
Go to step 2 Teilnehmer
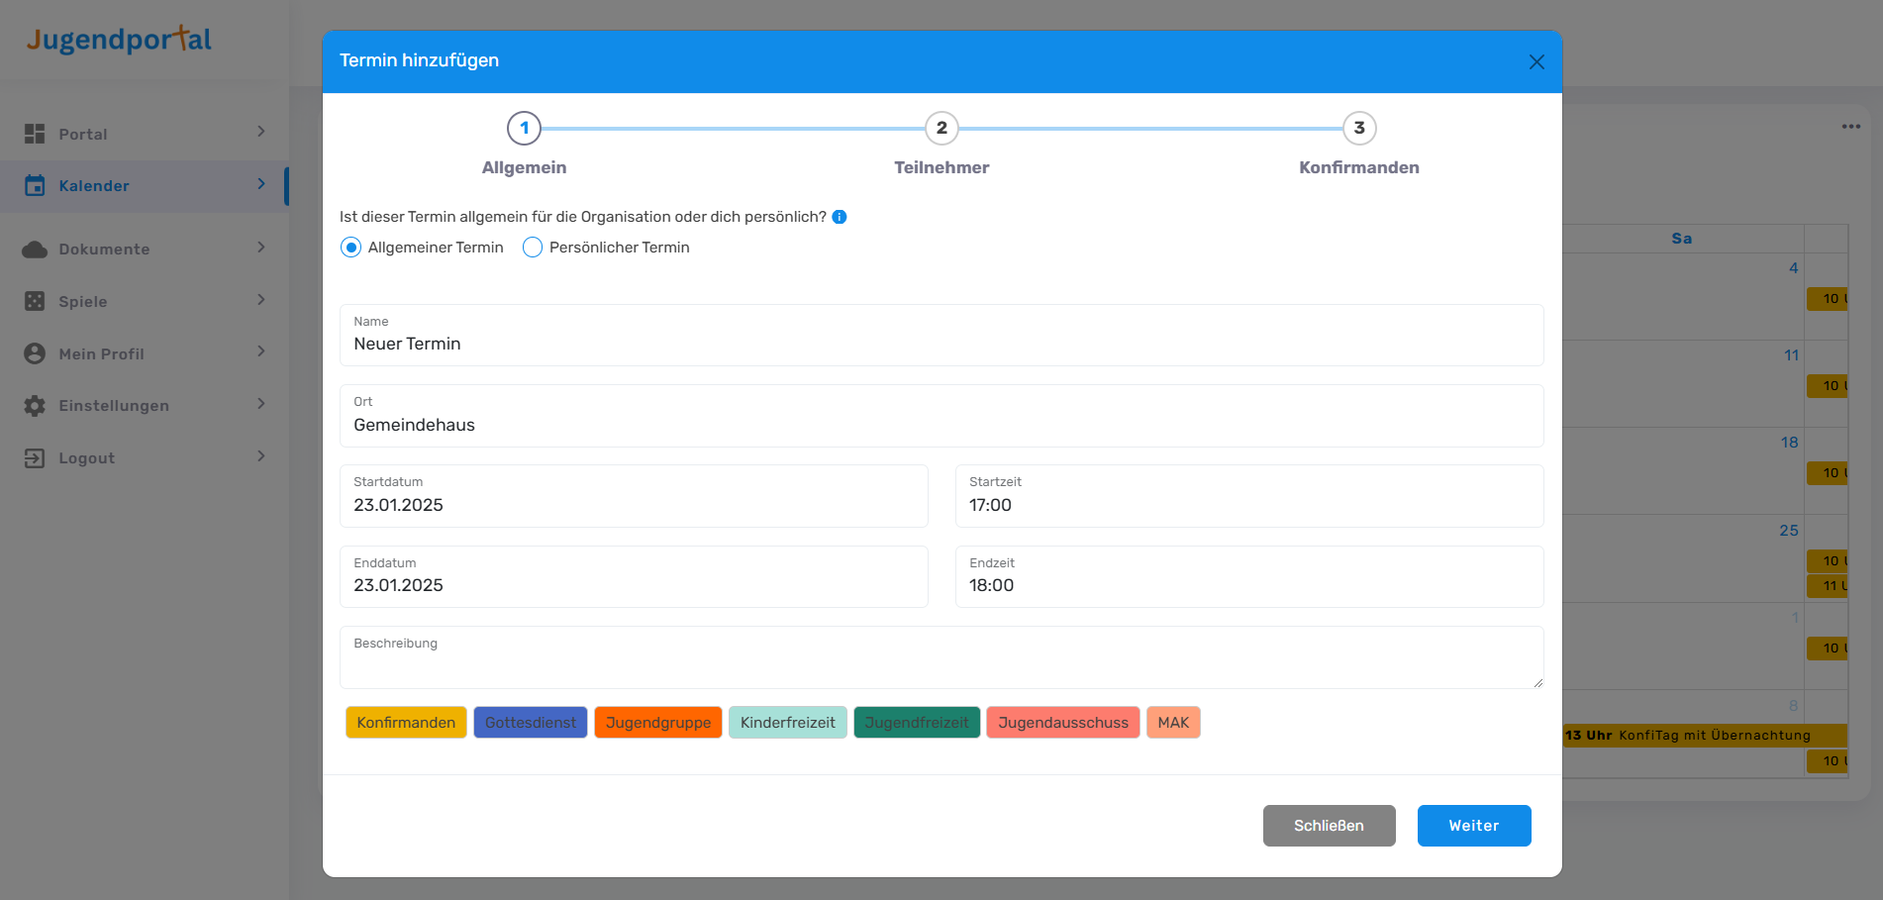coord(941,128)
